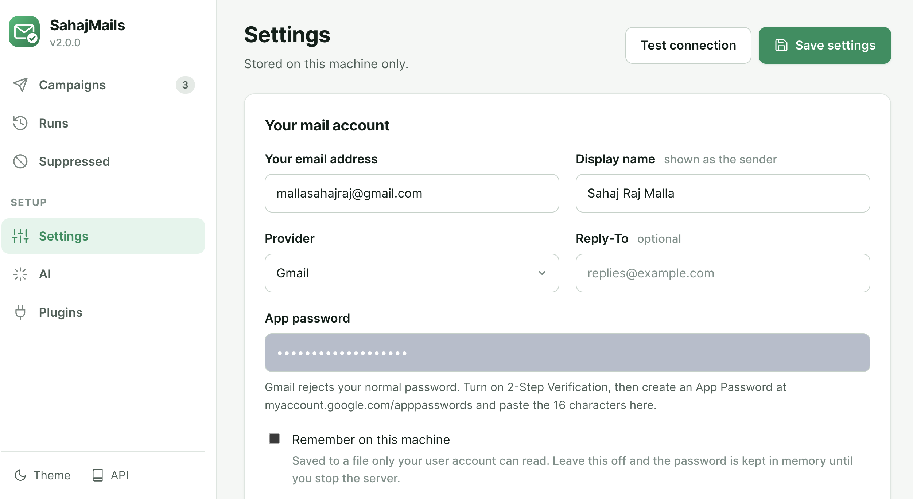The image size is (913, 499).
Task: Click the API book icon
Action: (x=98, y=475)
